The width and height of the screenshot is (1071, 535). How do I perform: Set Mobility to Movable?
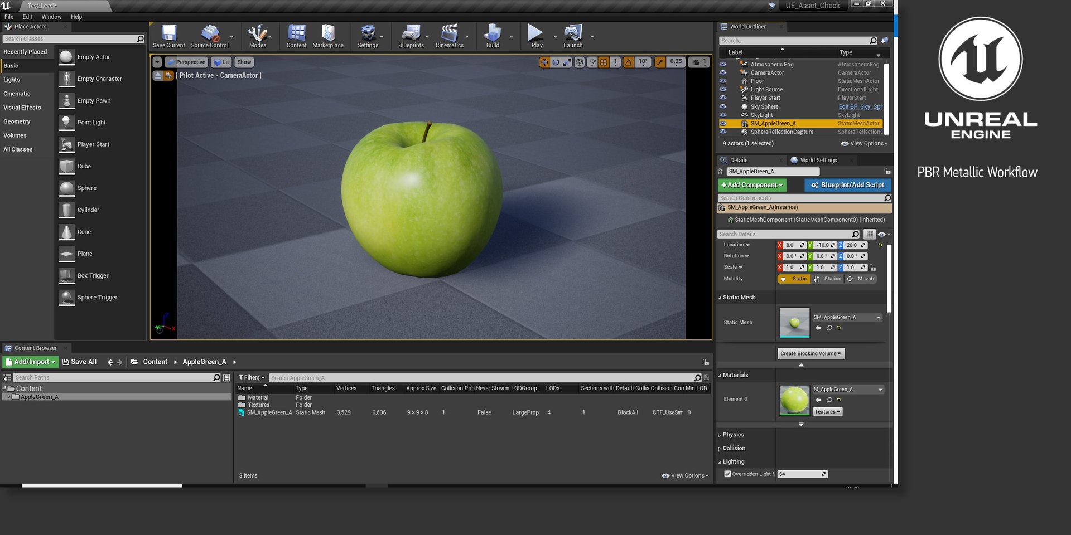coord(861,279)
